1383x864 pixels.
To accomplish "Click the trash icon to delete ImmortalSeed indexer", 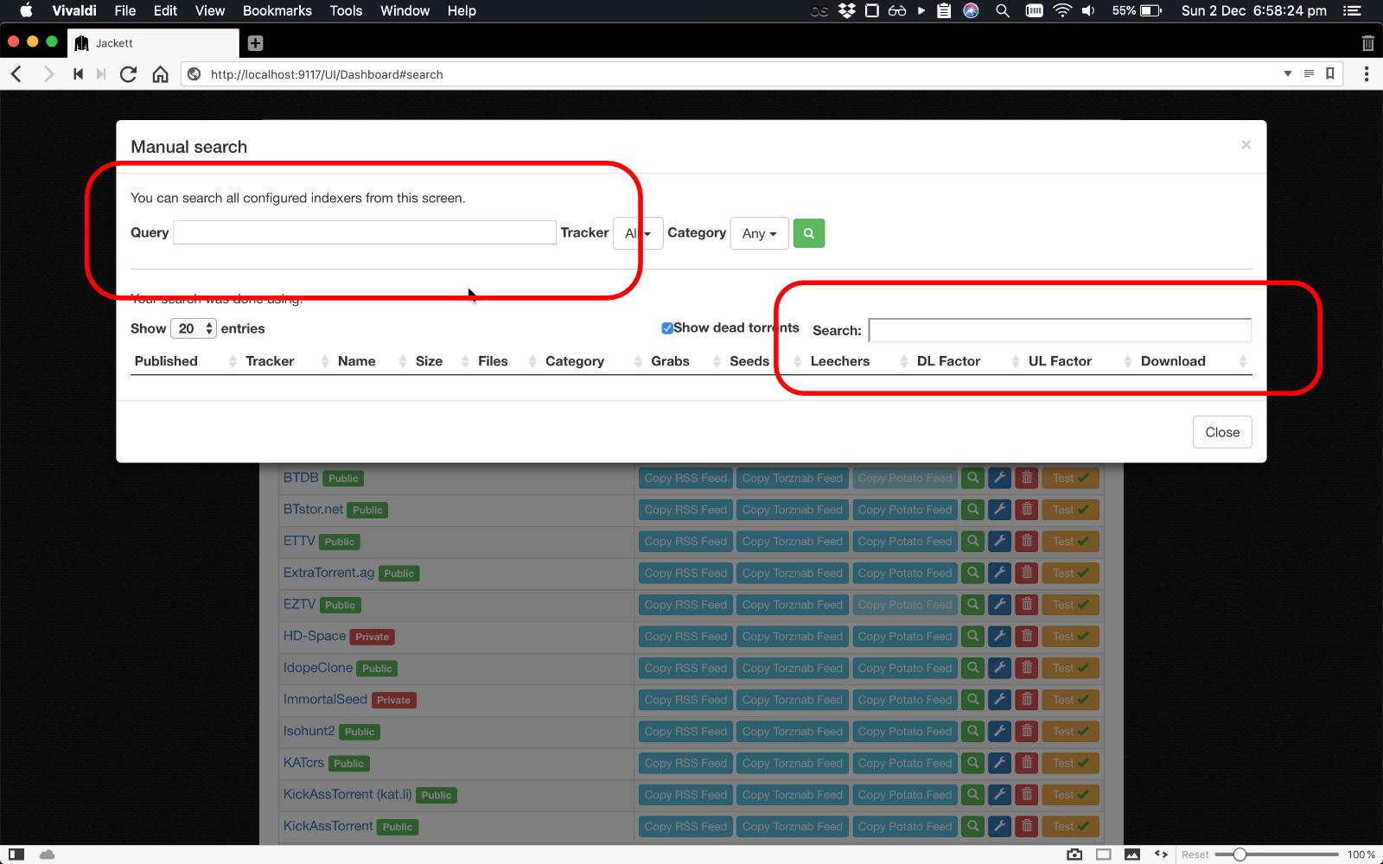I will pyautogui.click(x=1026, y=700).
